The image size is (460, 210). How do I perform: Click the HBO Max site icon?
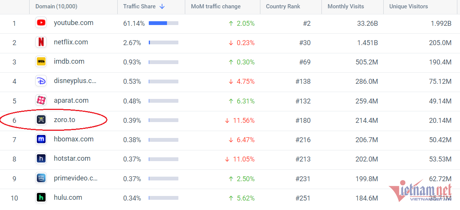(x=41, y=139)
